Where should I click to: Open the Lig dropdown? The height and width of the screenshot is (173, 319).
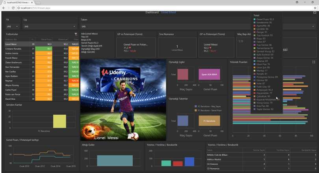click(x=49, y=26)
